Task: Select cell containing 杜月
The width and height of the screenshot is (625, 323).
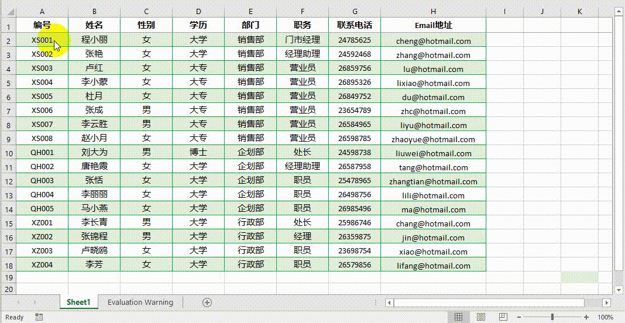Action: [94, 96]
